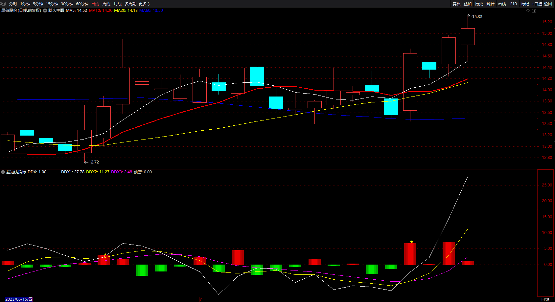
Task: Click the red 7 month marker on time axis
Action: click(200, 299)
